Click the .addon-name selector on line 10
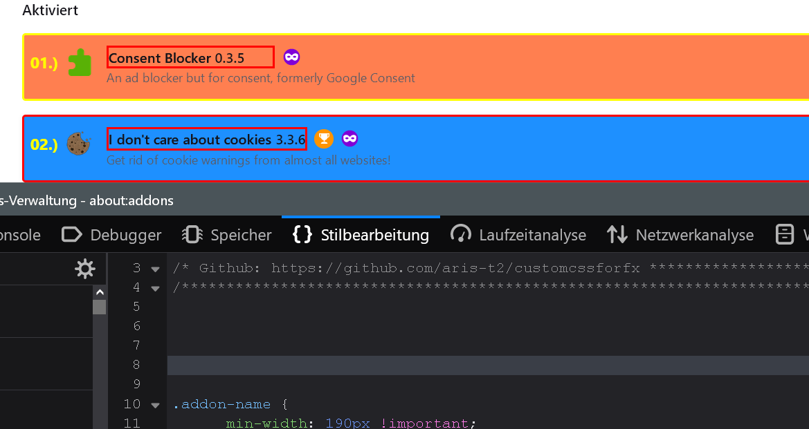Viewport: 809px width, 429px height. [x=222, y=404]
